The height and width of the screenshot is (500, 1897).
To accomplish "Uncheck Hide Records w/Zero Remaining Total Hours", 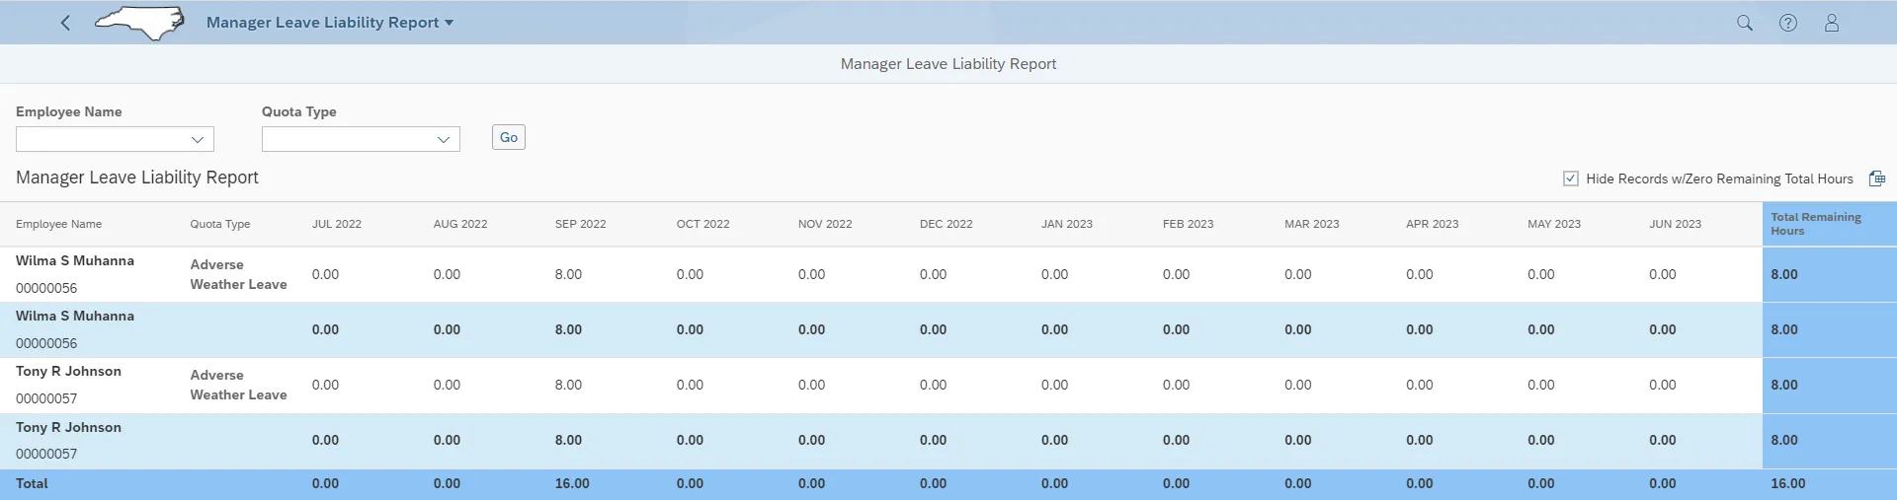I will point(1570,179).
